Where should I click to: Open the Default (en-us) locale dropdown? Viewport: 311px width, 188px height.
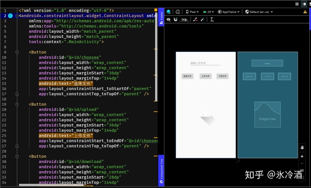(259, 12)
